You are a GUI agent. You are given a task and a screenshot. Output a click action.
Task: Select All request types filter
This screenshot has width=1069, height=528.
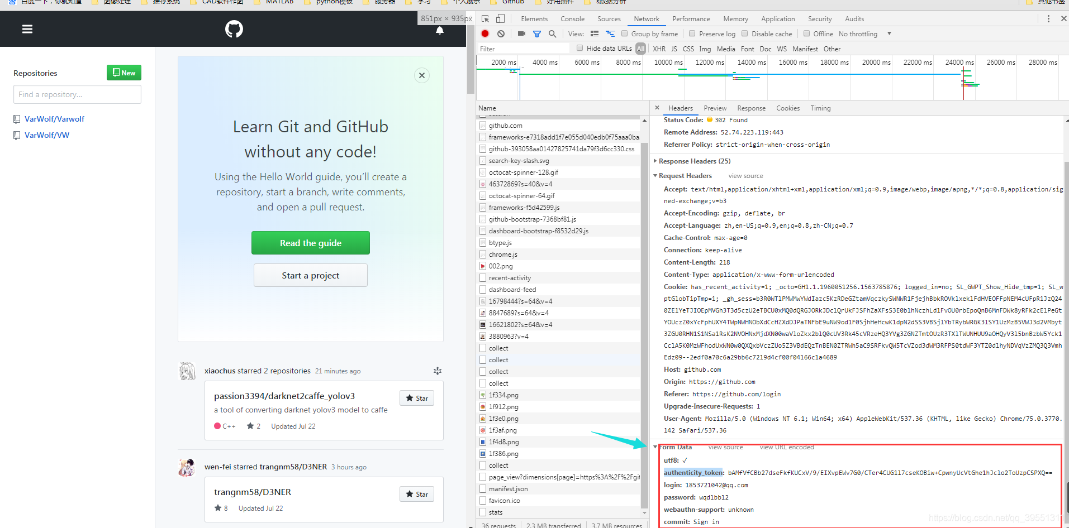point(640,49)
